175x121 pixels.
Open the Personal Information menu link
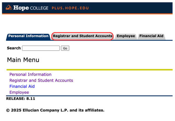point(30,74)
